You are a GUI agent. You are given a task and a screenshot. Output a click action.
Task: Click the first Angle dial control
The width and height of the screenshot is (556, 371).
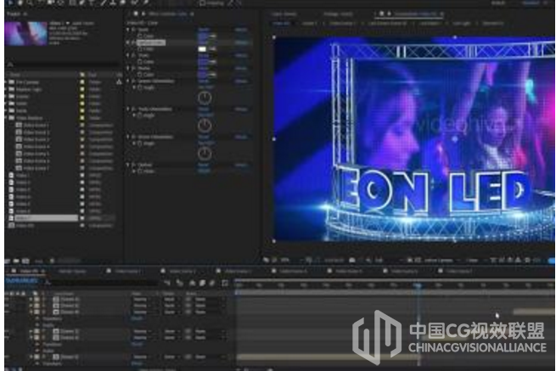click(x=205, y=98)
